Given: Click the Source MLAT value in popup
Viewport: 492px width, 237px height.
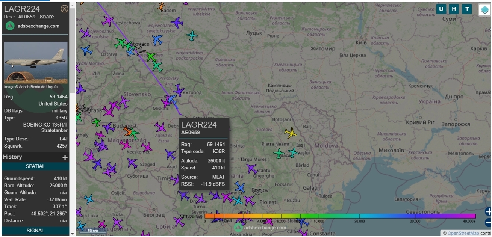Looking at the screenshot, I should click(x=218, y=177).
